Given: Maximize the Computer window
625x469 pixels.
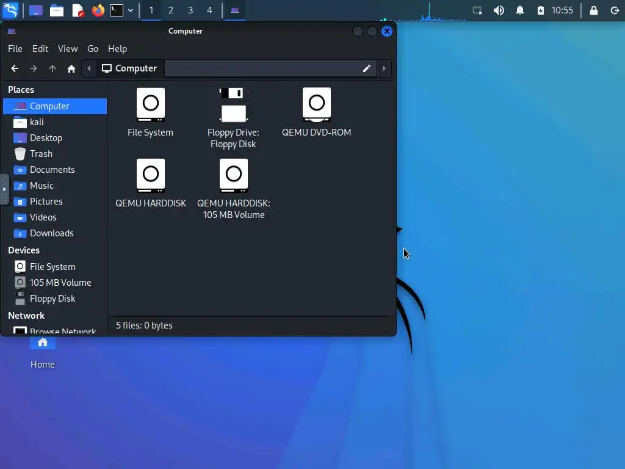Looking at the screenshot, I should tap(372, 31).
